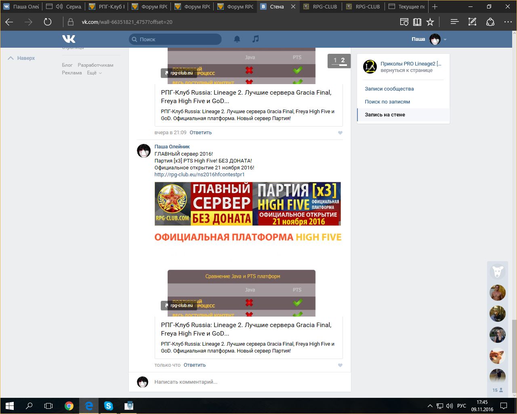Launch Chrome from the taskbar
The width and height of the screenshot is (517, 414).
[69, 406]
